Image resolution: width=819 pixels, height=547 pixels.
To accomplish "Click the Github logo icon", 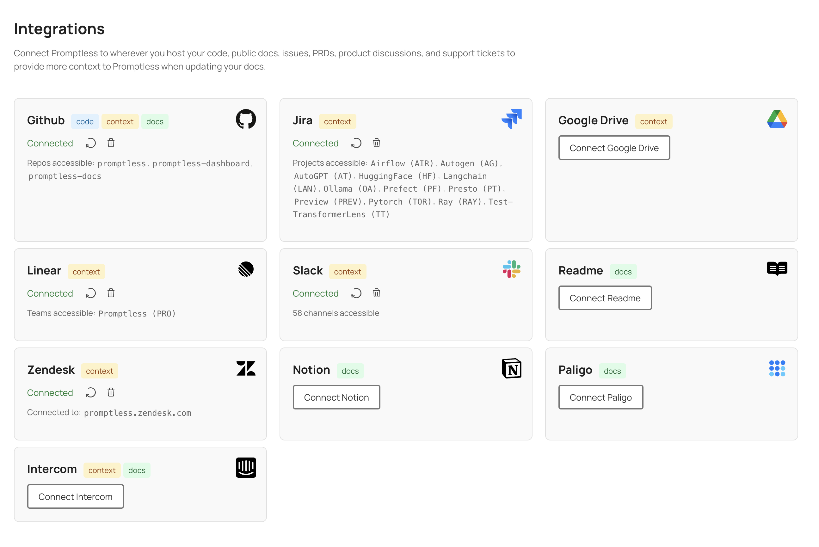I will pyautogui.click(x=246, y=119).
